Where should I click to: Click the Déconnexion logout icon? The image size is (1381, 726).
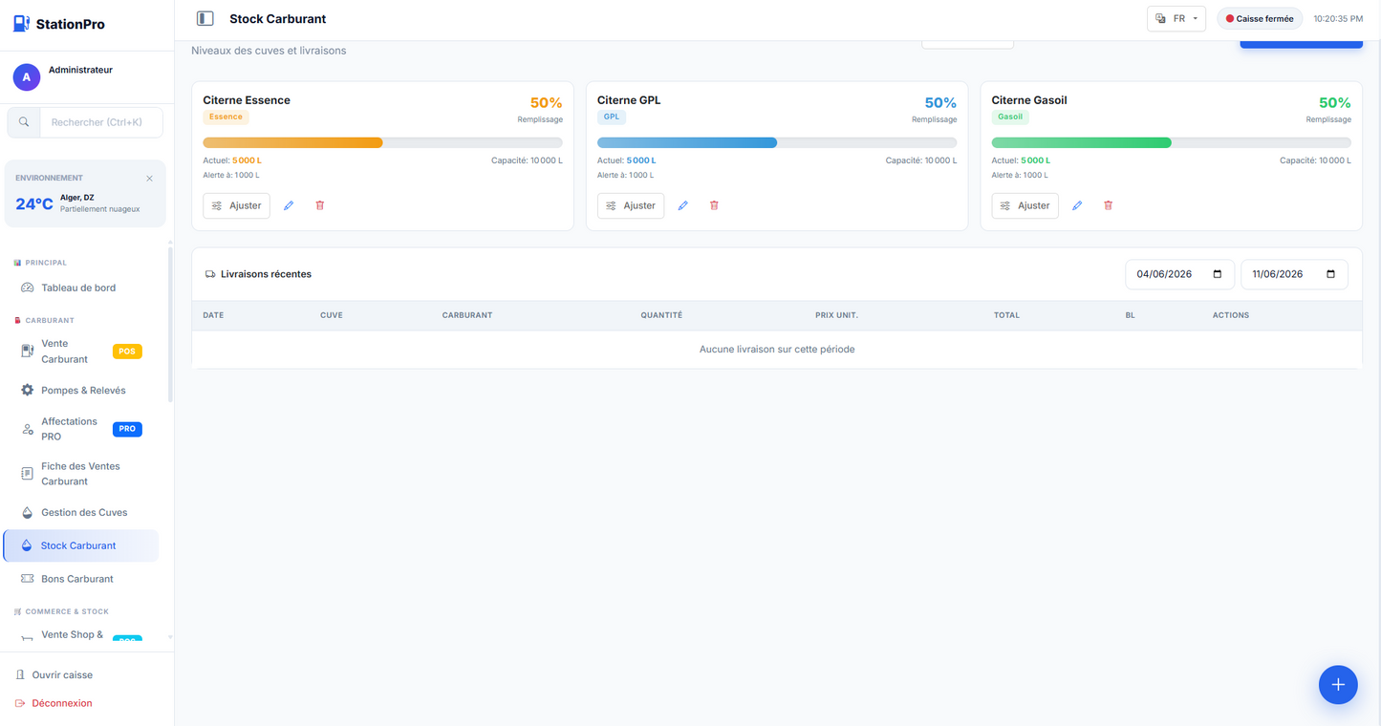coord(20,703)
